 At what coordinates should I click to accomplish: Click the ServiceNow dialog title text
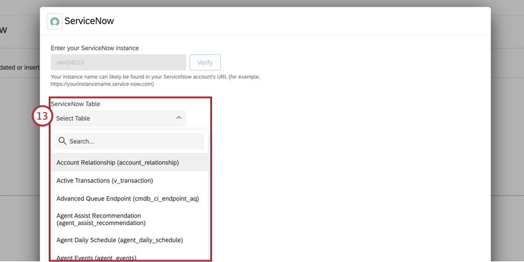(89, 21)
